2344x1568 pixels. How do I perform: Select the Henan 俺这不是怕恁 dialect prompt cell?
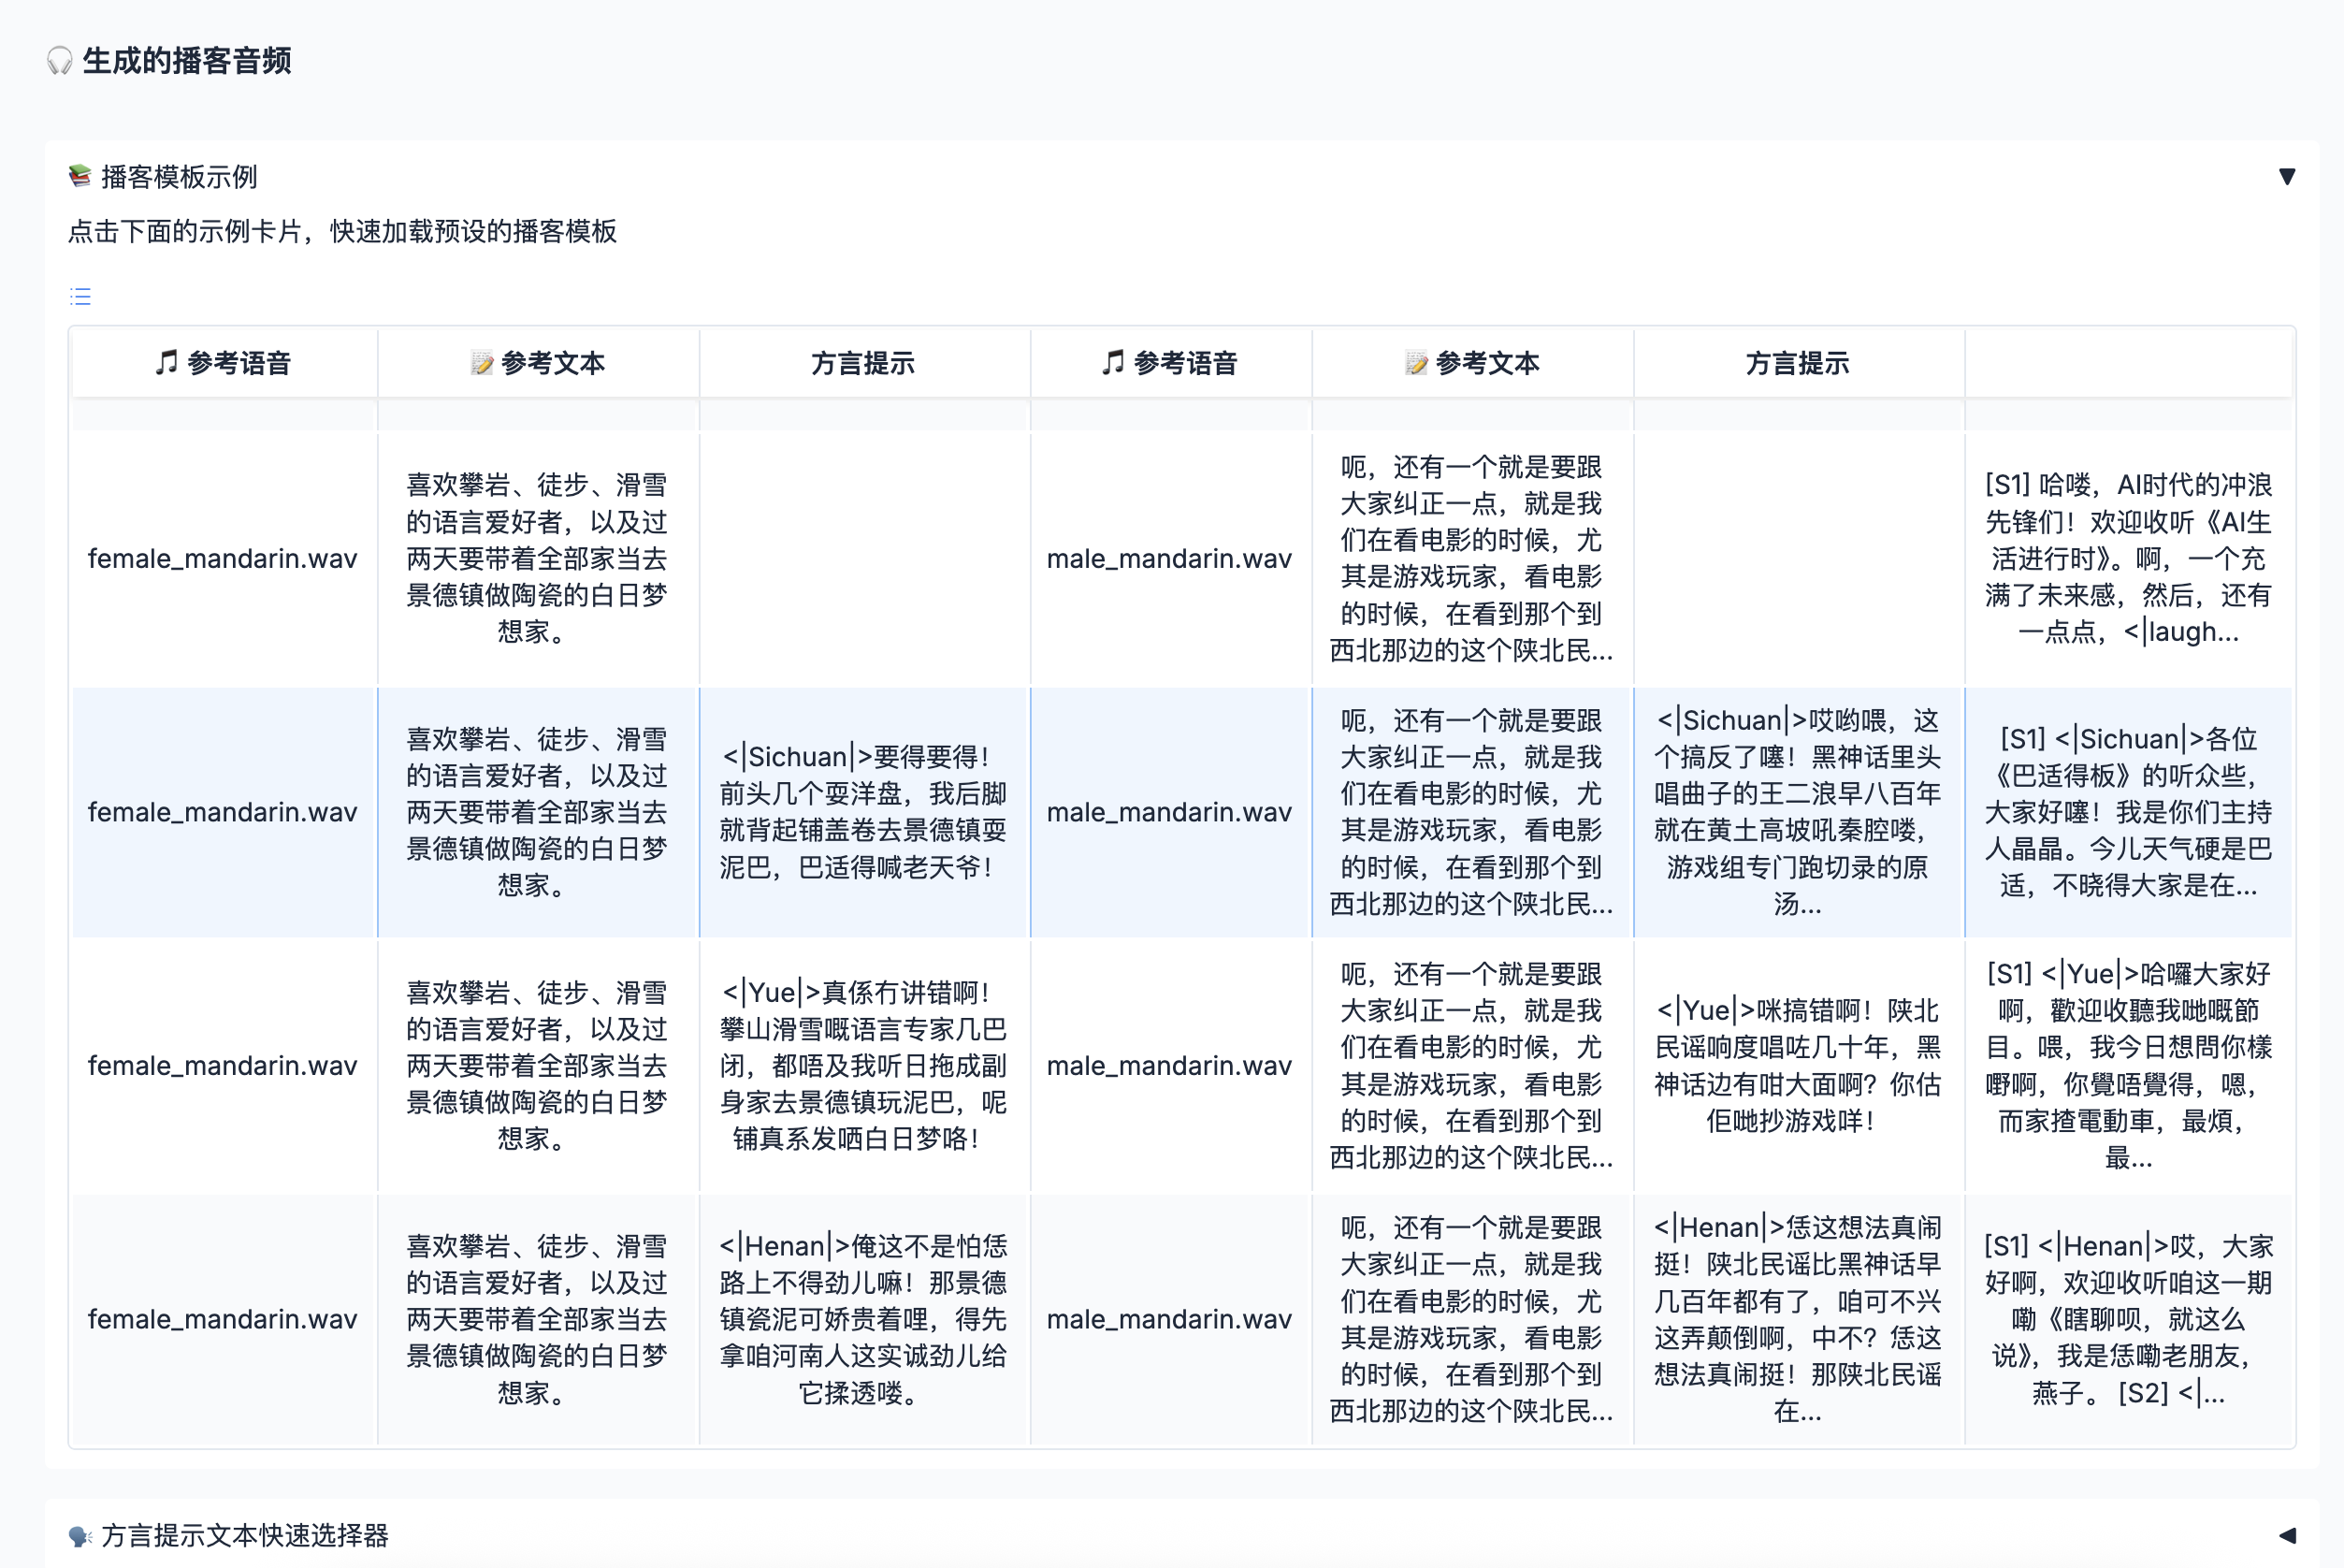[x=863, y=1319]
